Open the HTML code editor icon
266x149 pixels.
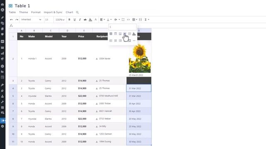pyautogui.click(x=128, y=19)
